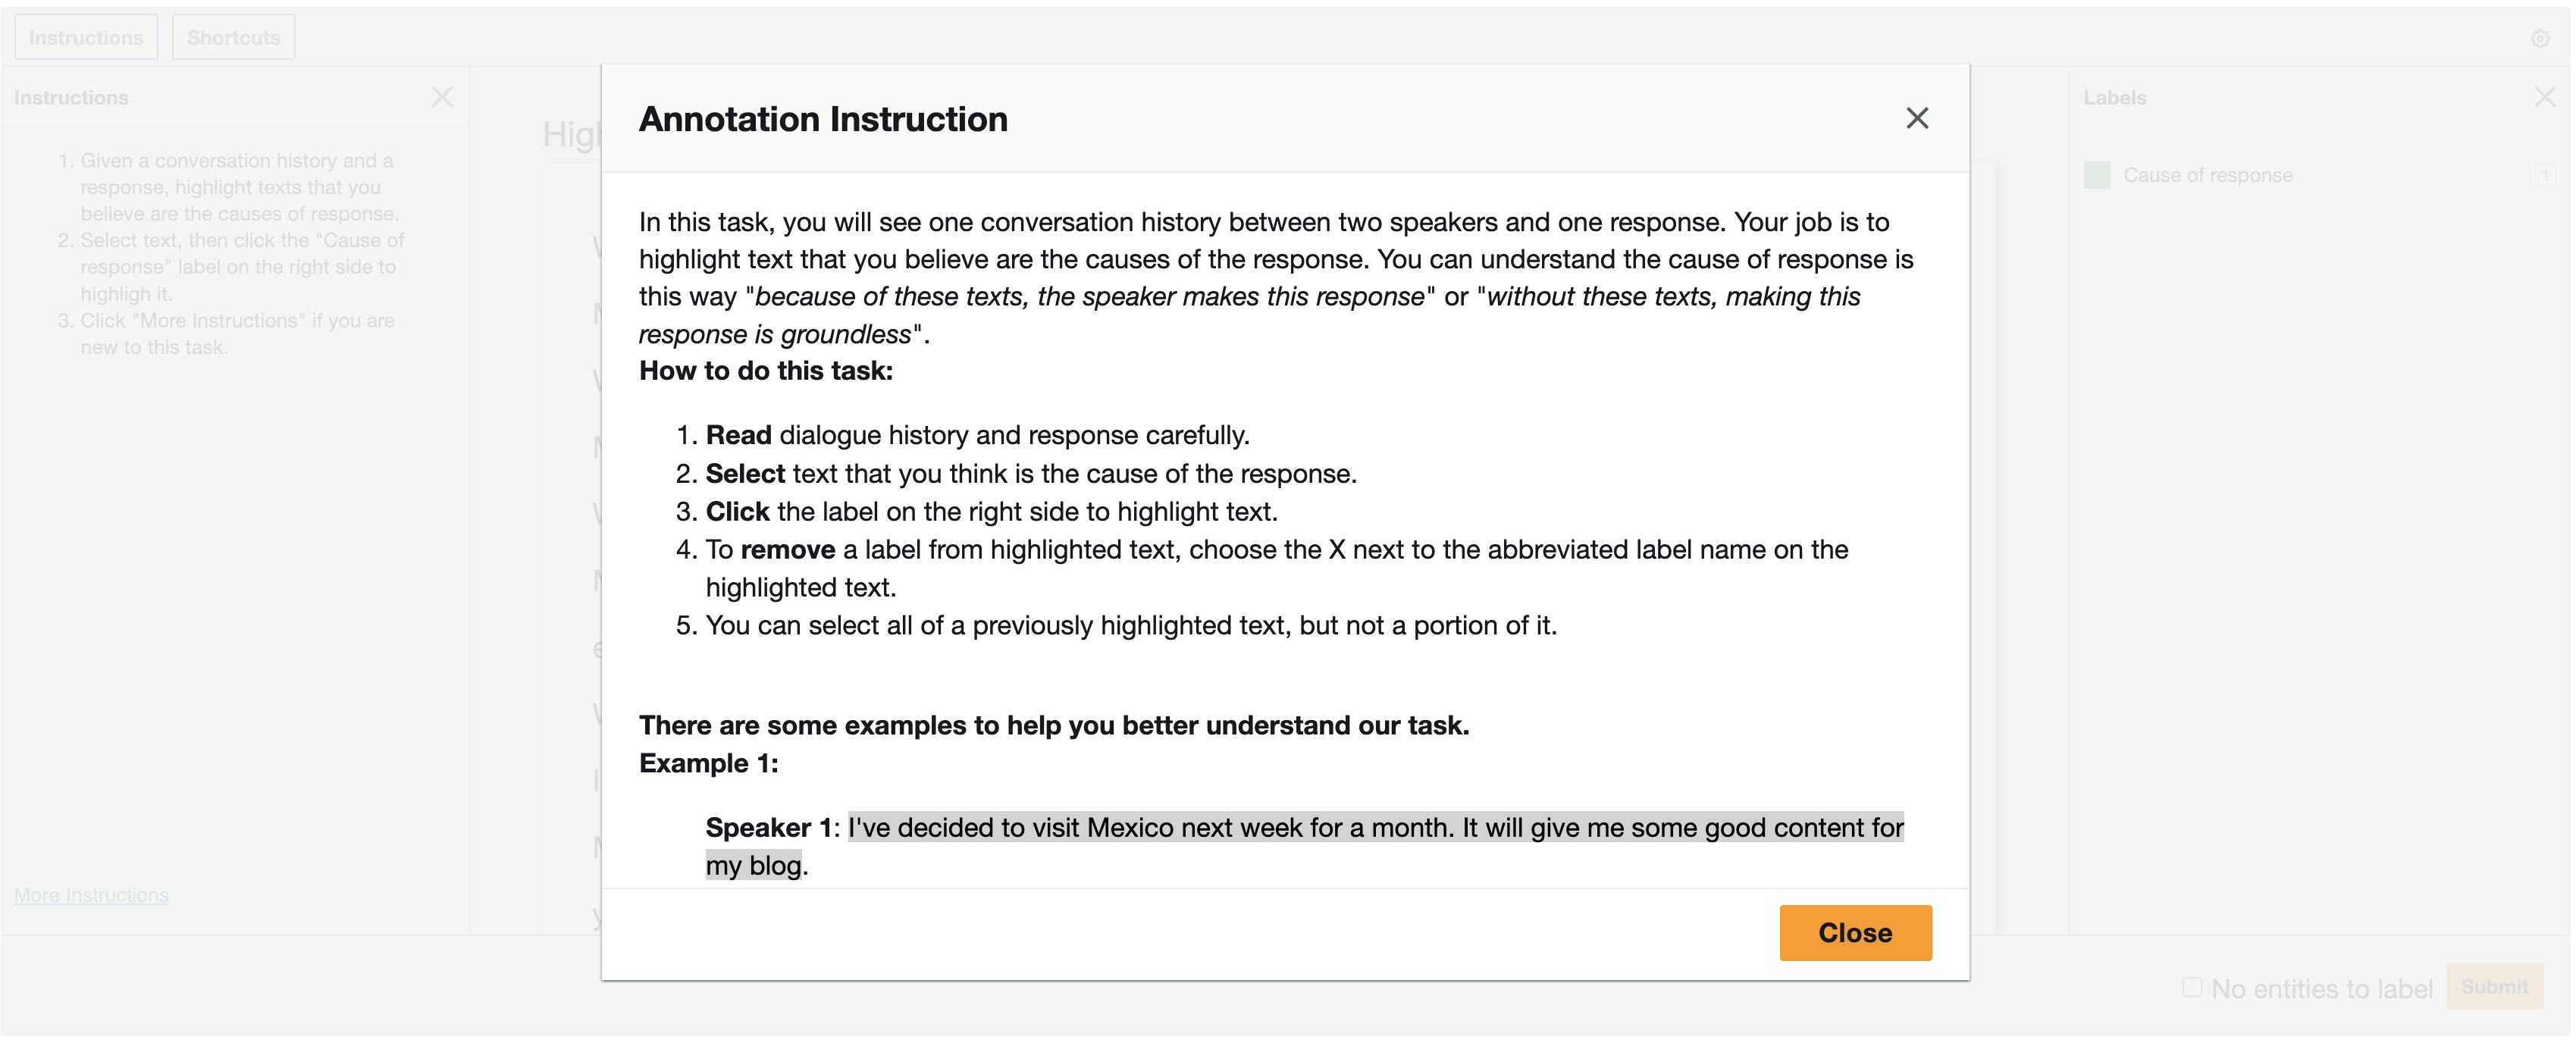The image size is (2576, 1046).
Task: Click the shortcut key badge 1
Action: pos(2544,176)
